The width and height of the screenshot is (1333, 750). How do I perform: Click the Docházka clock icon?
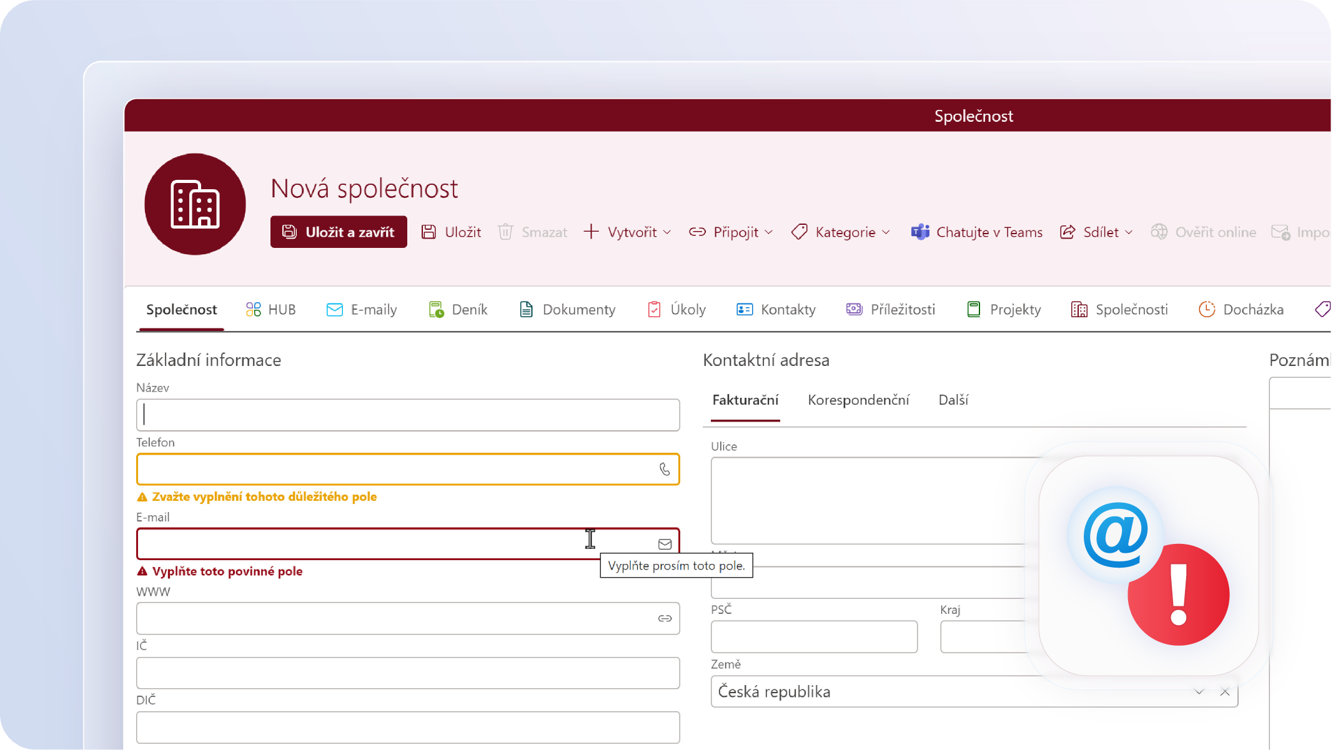[x=1207, y=309]
